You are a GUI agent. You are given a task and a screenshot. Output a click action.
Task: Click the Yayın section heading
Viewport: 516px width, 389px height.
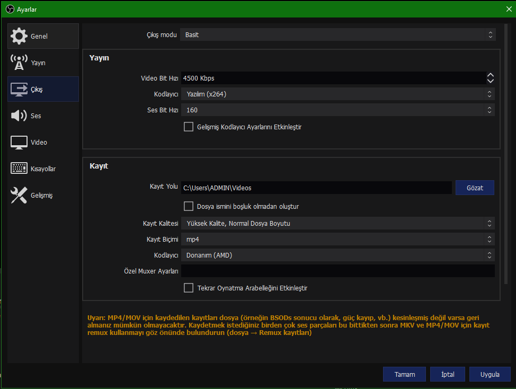click(x=99, y=58)
